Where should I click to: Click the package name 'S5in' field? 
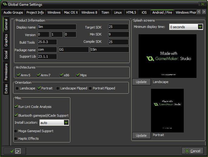tap(109, 49)
